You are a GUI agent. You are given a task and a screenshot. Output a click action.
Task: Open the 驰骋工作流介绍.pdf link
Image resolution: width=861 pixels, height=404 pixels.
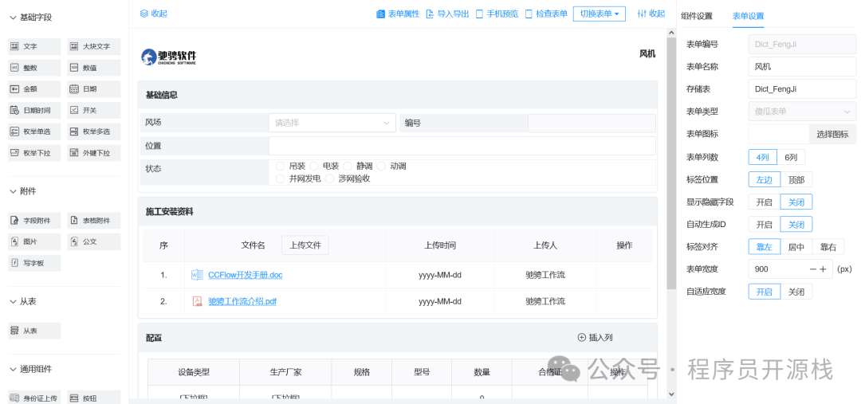point(242,301)
